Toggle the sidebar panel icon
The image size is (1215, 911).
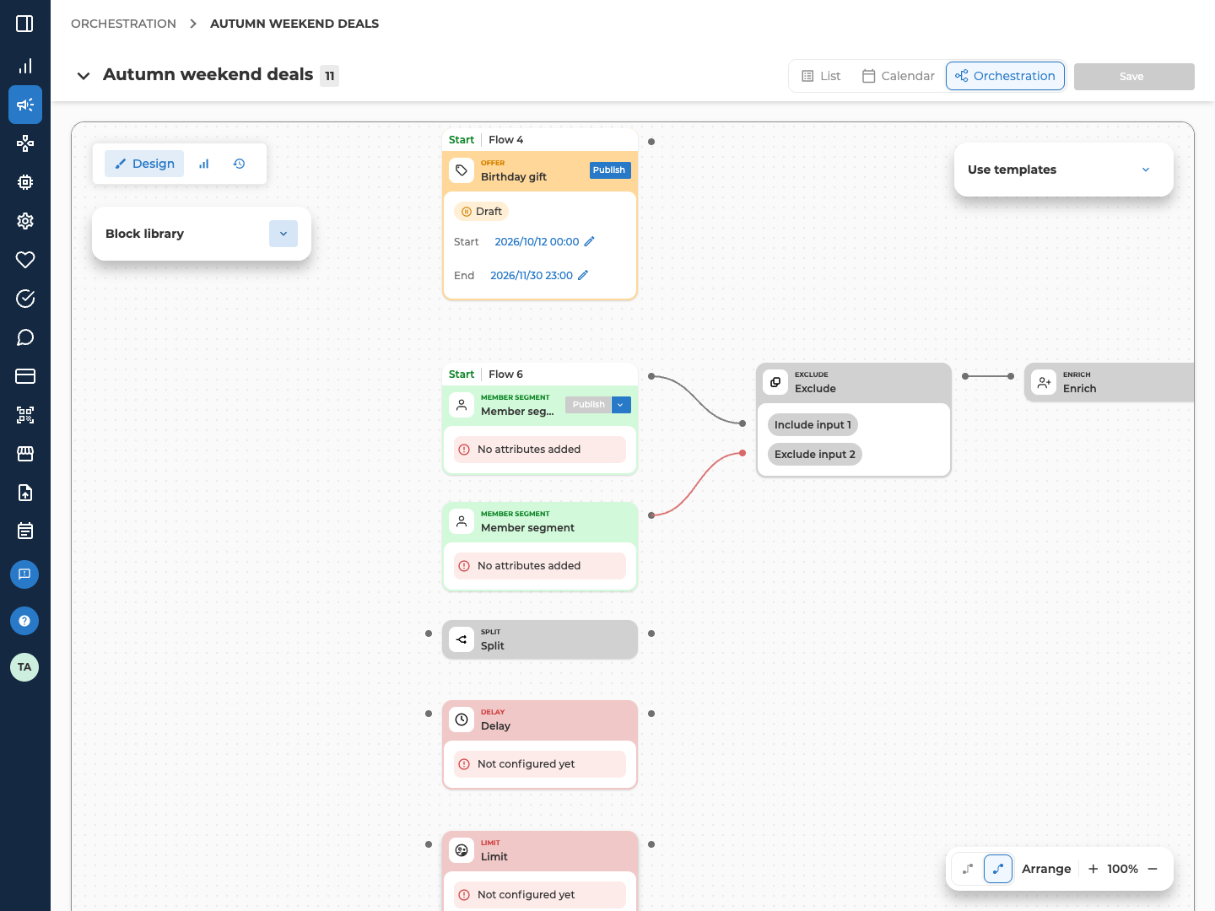[25, 24]
